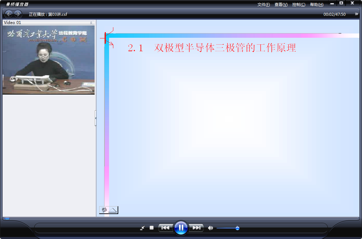Screen dimensions: 362x239
Task: Mute the audio using the speaker icon
Action: pos(210,228)
